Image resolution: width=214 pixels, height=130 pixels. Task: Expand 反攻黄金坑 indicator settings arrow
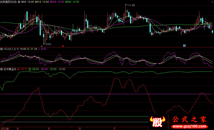(x=2, y=69)
